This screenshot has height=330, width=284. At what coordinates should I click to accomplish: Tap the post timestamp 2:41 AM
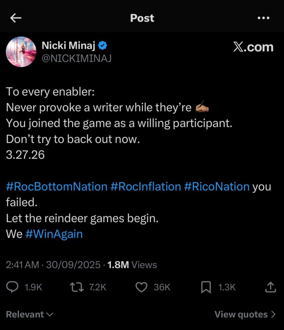coord(22,265)
